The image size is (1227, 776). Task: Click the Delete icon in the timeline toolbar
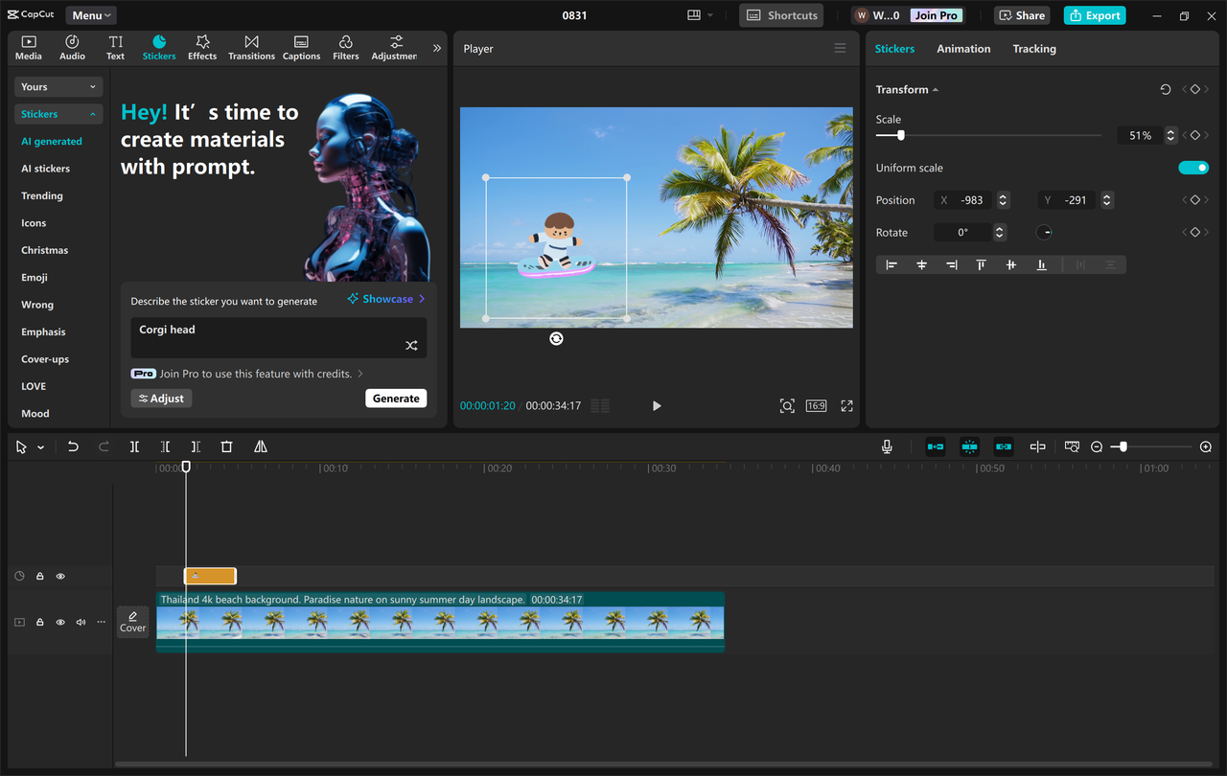pos(226,445)
